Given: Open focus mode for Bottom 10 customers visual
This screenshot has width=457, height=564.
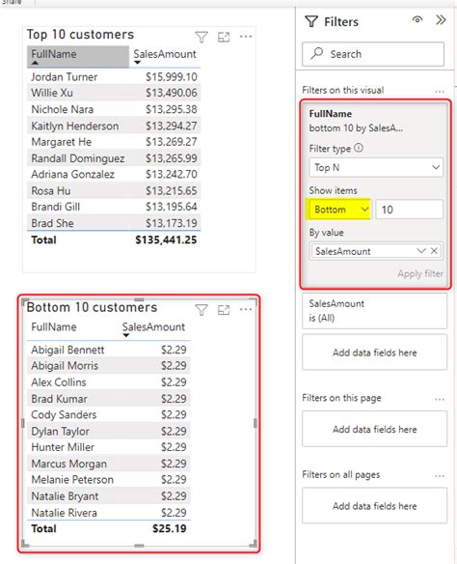Looking at the screenshot, I should (224, 310).
